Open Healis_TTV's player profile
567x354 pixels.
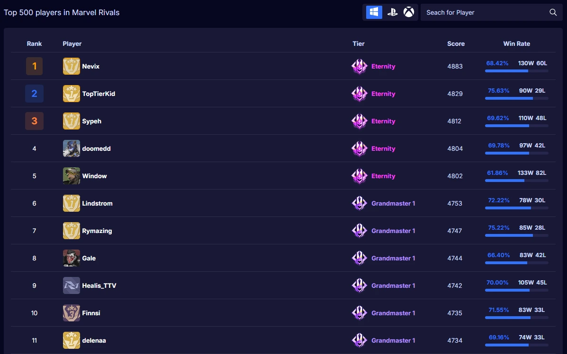pyautogui.click(x=99, y=285)
